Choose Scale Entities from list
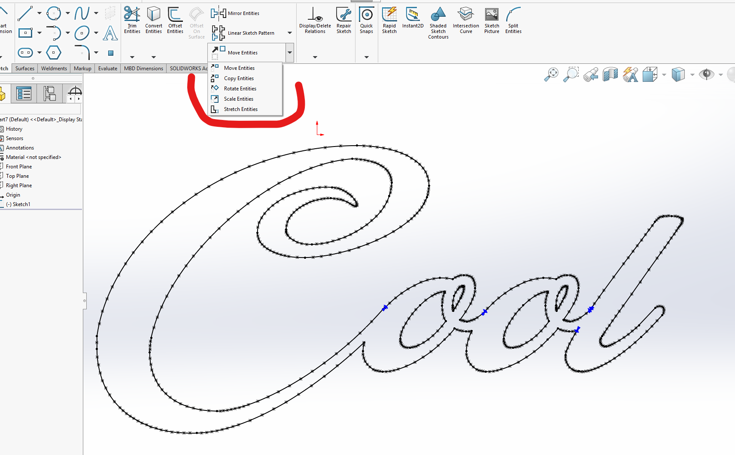Image resolution: width=735 pixels, height=455 pixels. point(246,99)
